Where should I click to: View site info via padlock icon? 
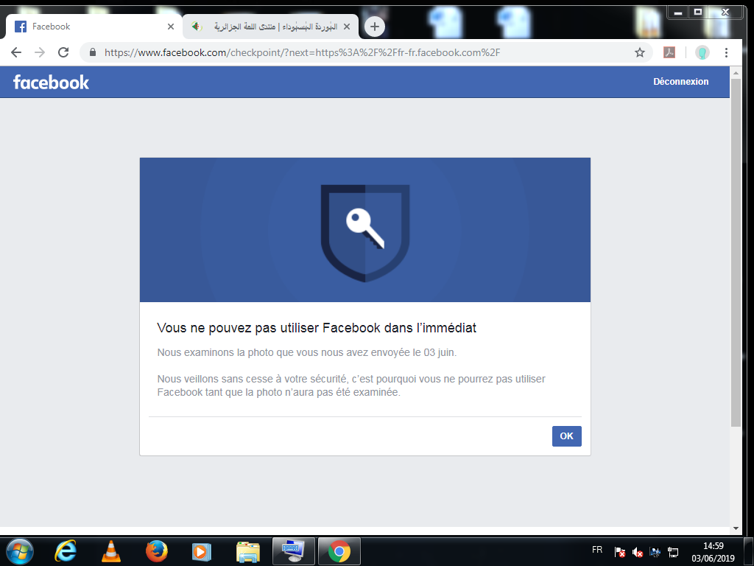coord(93,52)
